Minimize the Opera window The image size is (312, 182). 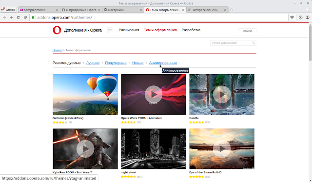click(x=295, y=3)
